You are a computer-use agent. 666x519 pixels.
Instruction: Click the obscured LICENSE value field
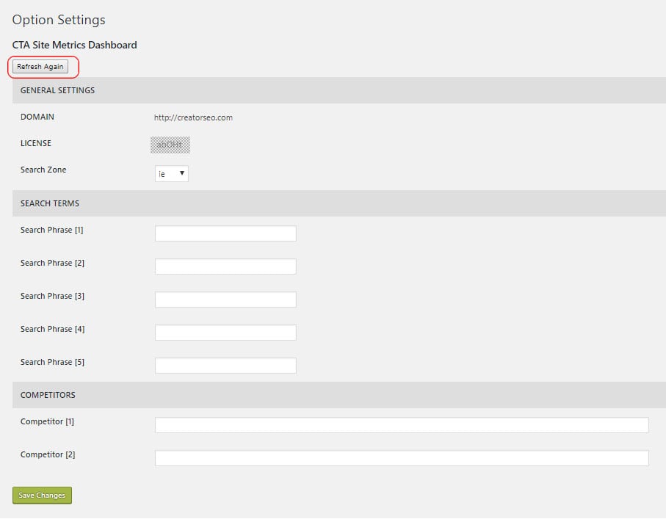tap(170, 144)
